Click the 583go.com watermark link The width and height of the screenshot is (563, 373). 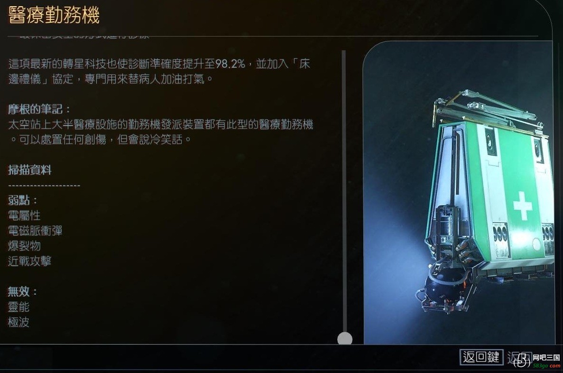pyautogui.click(x=546, y=365)
